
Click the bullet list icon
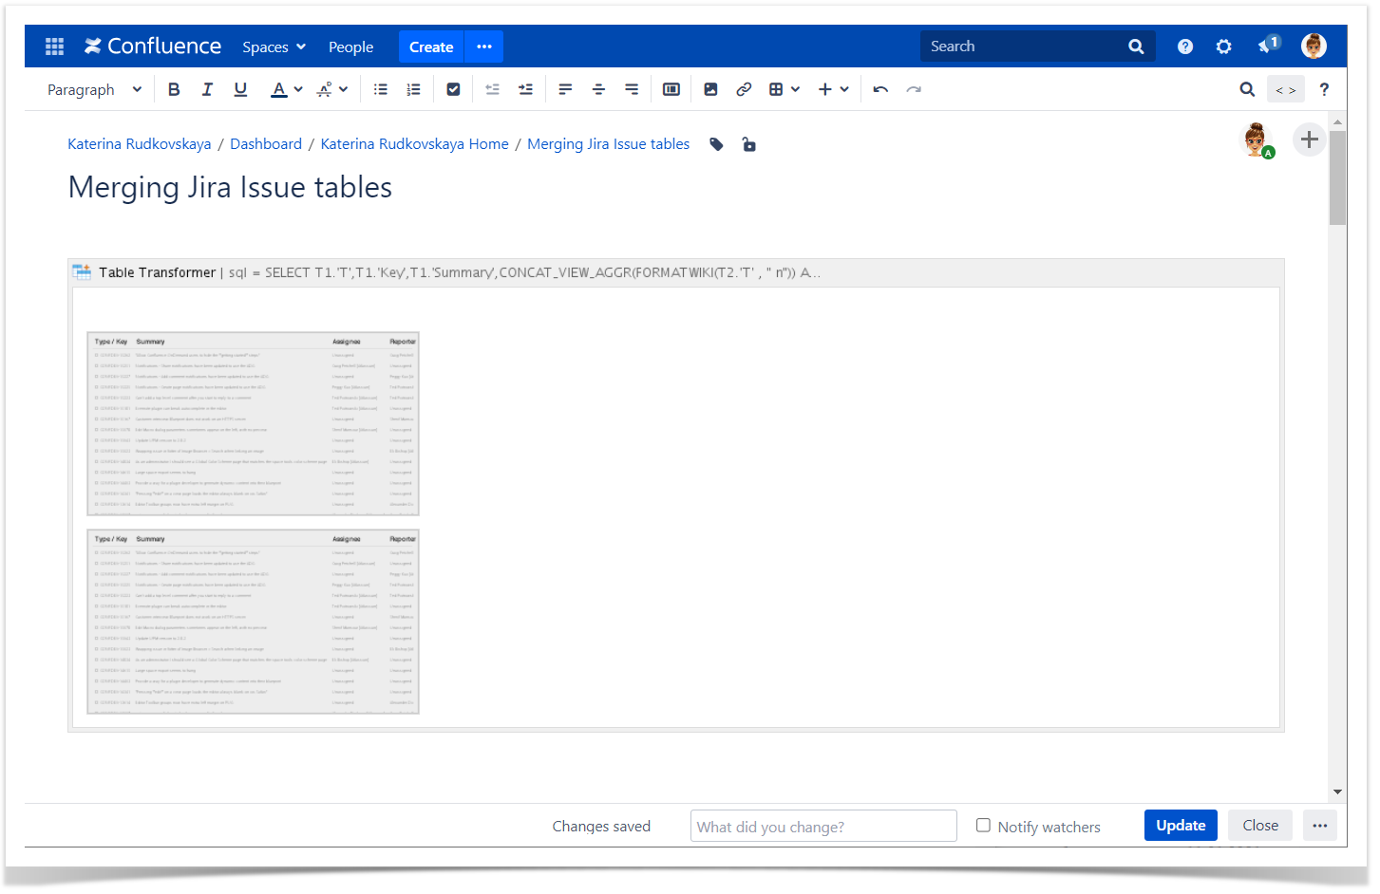[381, 89]
